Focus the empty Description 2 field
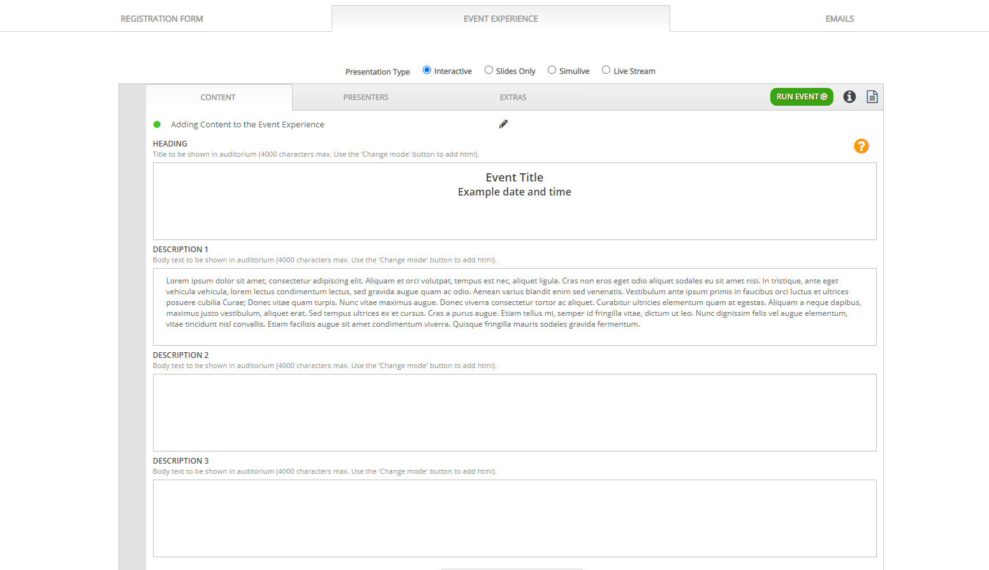This screenshot has width=989, height=570. 515,413
